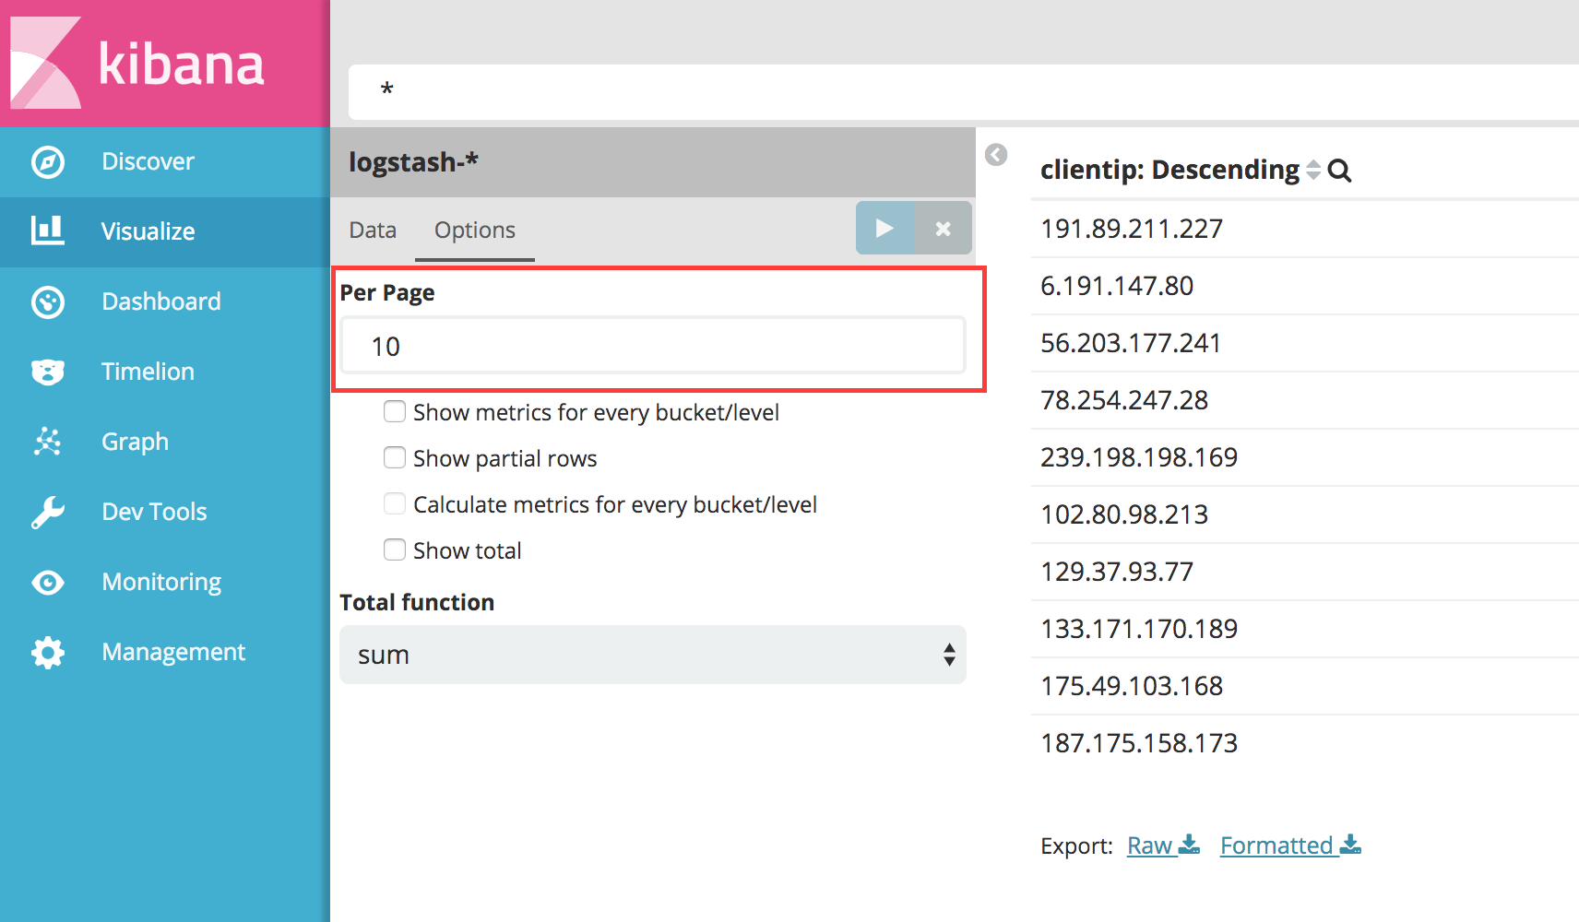
Task: Check Calculate metrics for every bucket/level
Action: click(395, 503)
